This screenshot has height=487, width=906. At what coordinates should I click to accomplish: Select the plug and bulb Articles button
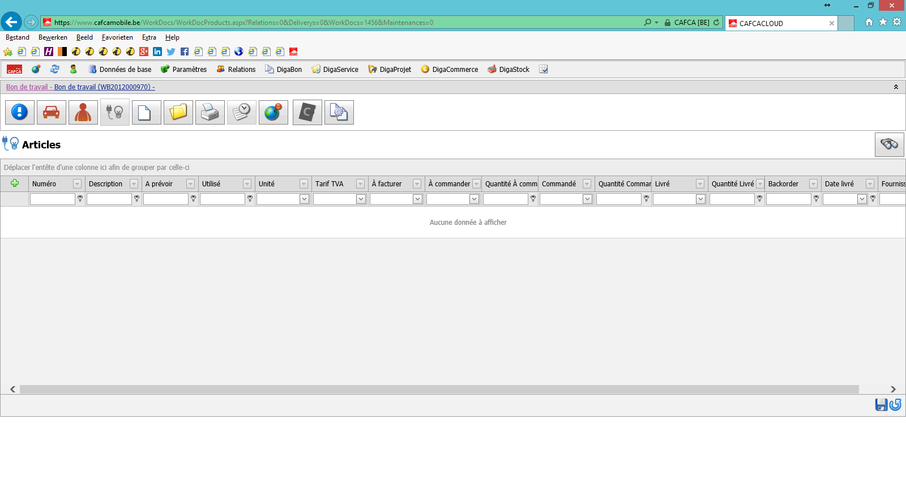[x=115, y=112]
